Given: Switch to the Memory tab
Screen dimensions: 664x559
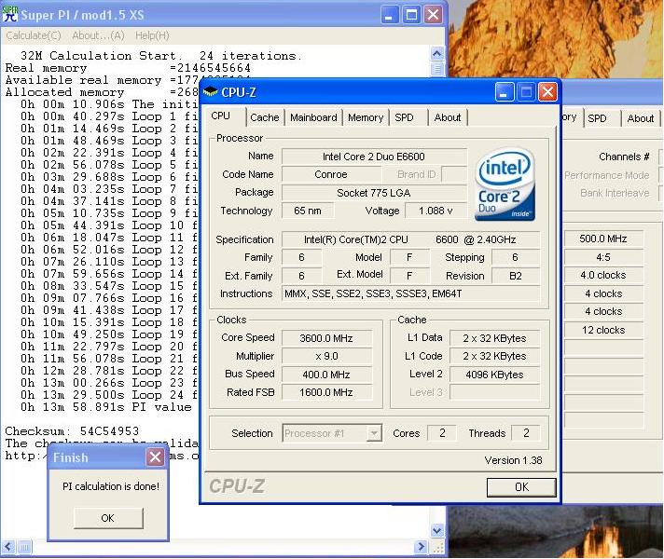Looking at the screenshot, I should pyautogui.click(x=366, y=117).
